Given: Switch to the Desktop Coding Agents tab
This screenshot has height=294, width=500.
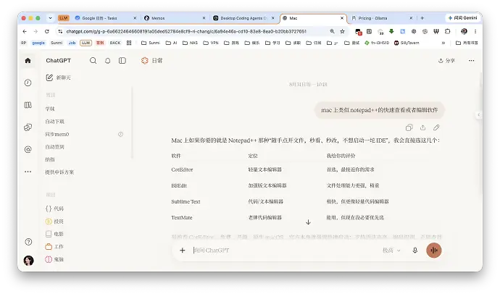Looking at the screenshot, I should (x=244, y=18).
